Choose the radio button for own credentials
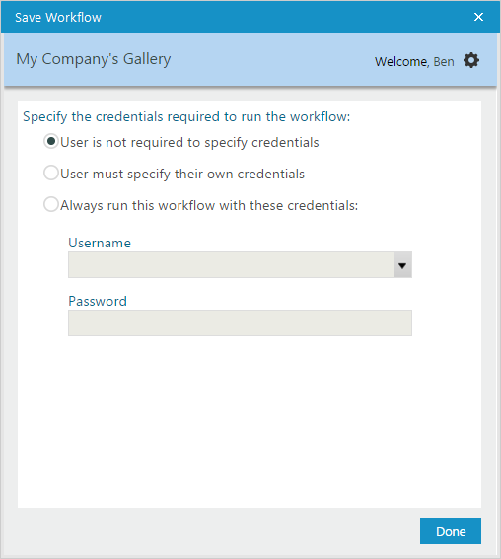 [51, 173]
